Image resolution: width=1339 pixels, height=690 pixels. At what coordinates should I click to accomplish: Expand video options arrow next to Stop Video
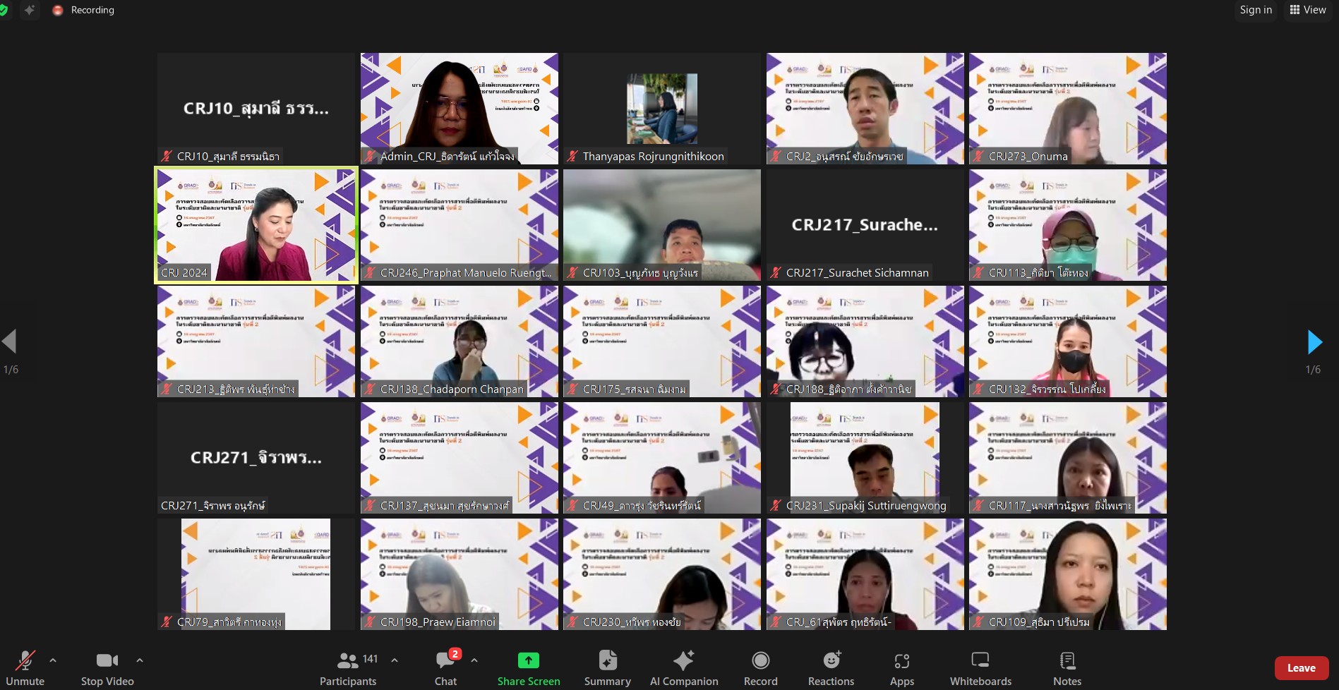(140, 660)
